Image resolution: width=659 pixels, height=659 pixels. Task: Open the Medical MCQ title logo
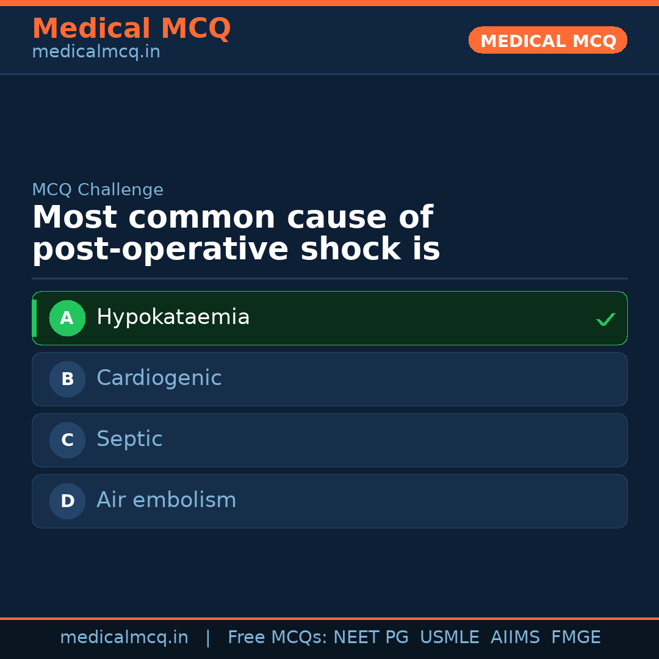131,28
